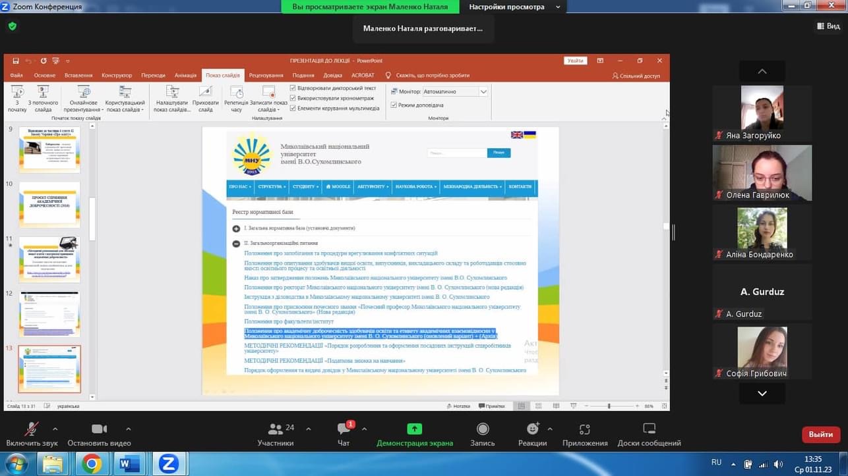Click the PowerPoint Notes (Нотатки) status button
848x476 pixels.
point(458,406)
